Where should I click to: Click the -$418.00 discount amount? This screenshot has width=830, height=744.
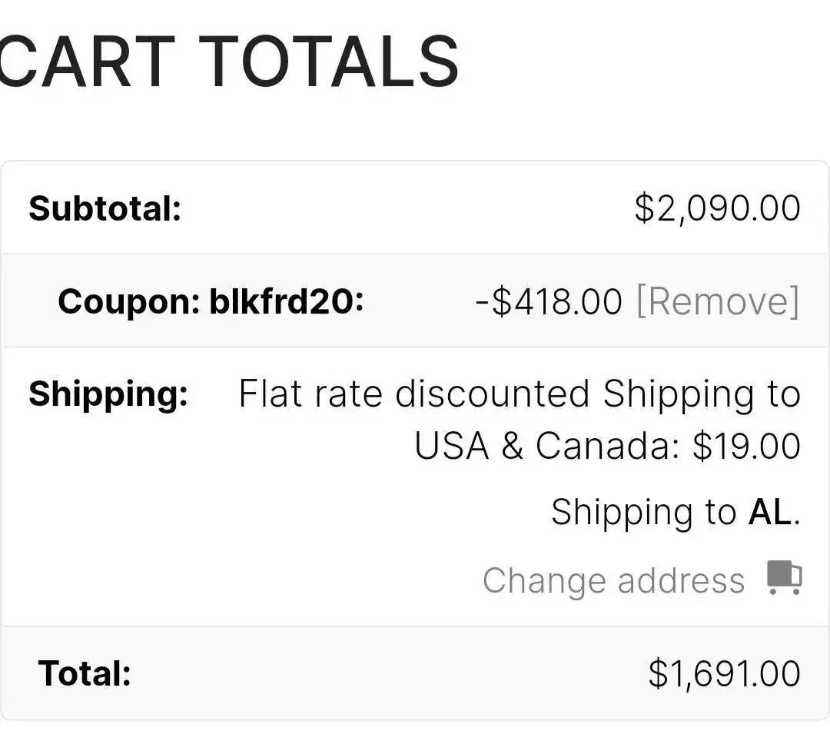coord(549,301)
